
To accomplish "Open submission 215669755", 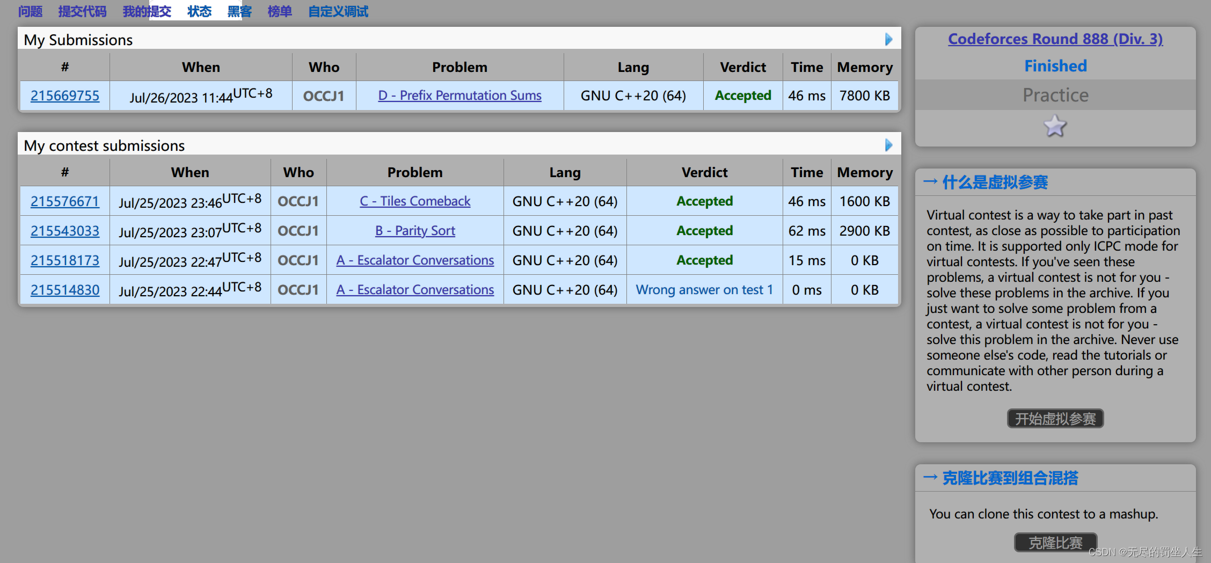I will point(65,96).
